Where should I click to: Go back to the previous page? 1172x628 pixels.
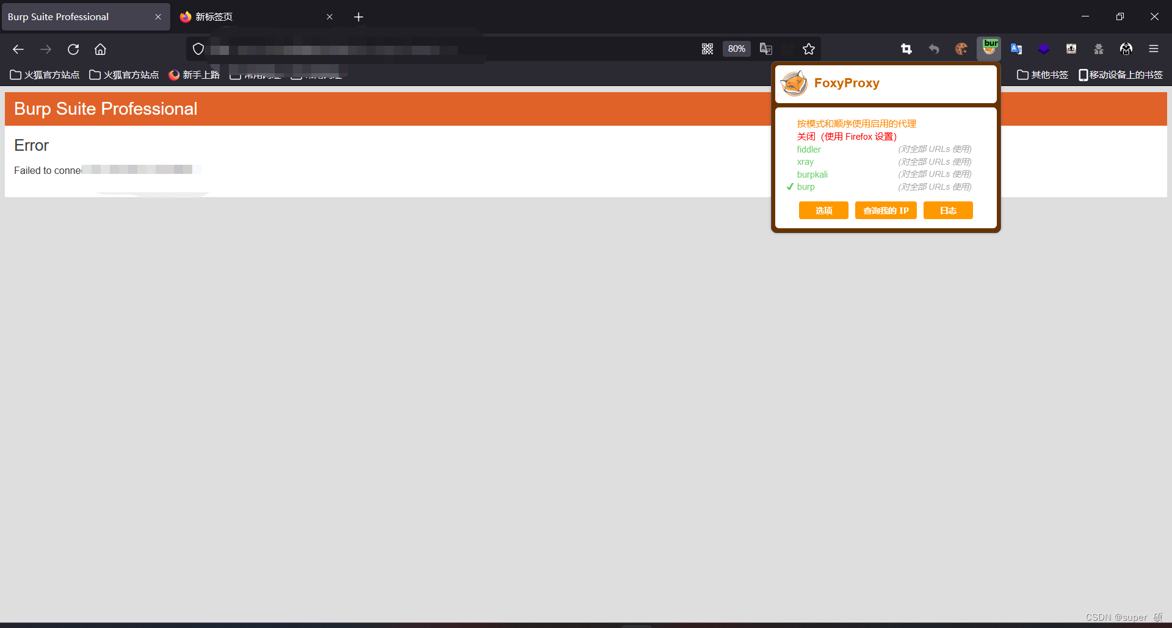(x=18, y=49)
